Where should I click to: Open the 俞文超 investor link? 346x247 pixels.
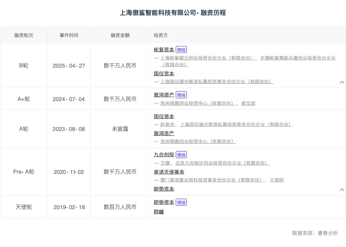coord(248,103)
